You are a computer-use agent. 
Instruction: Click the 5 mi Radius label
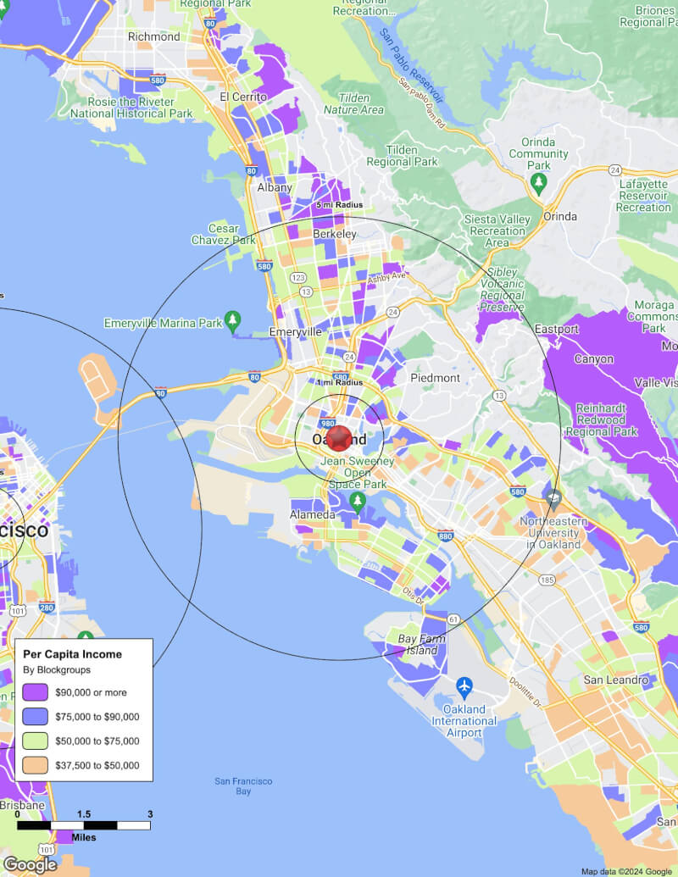[x=338, y=205]
